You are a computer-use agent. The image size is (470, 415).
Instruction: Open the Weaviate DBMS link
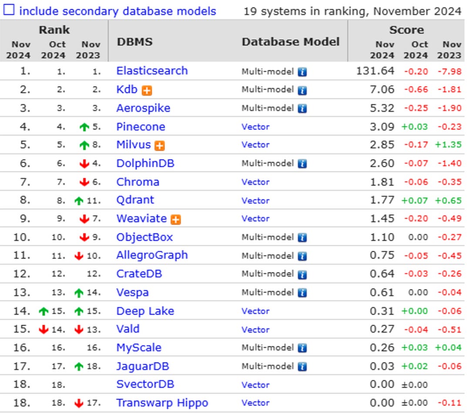click(x=141, y=218)
